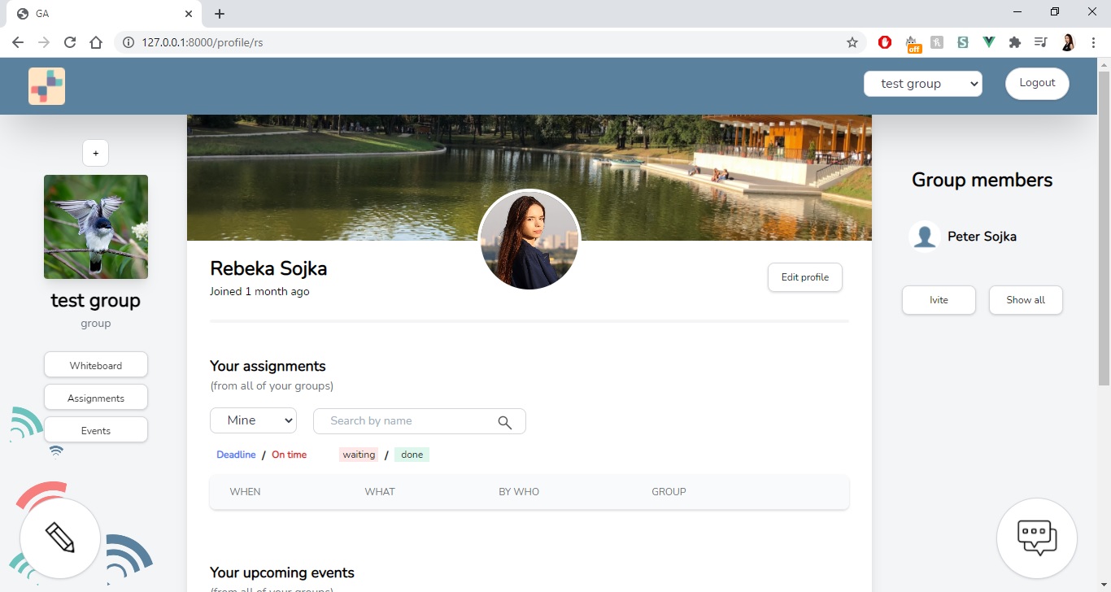The image size is (1111, 592).
Task: Reload the page
Action: coord(70,42)
